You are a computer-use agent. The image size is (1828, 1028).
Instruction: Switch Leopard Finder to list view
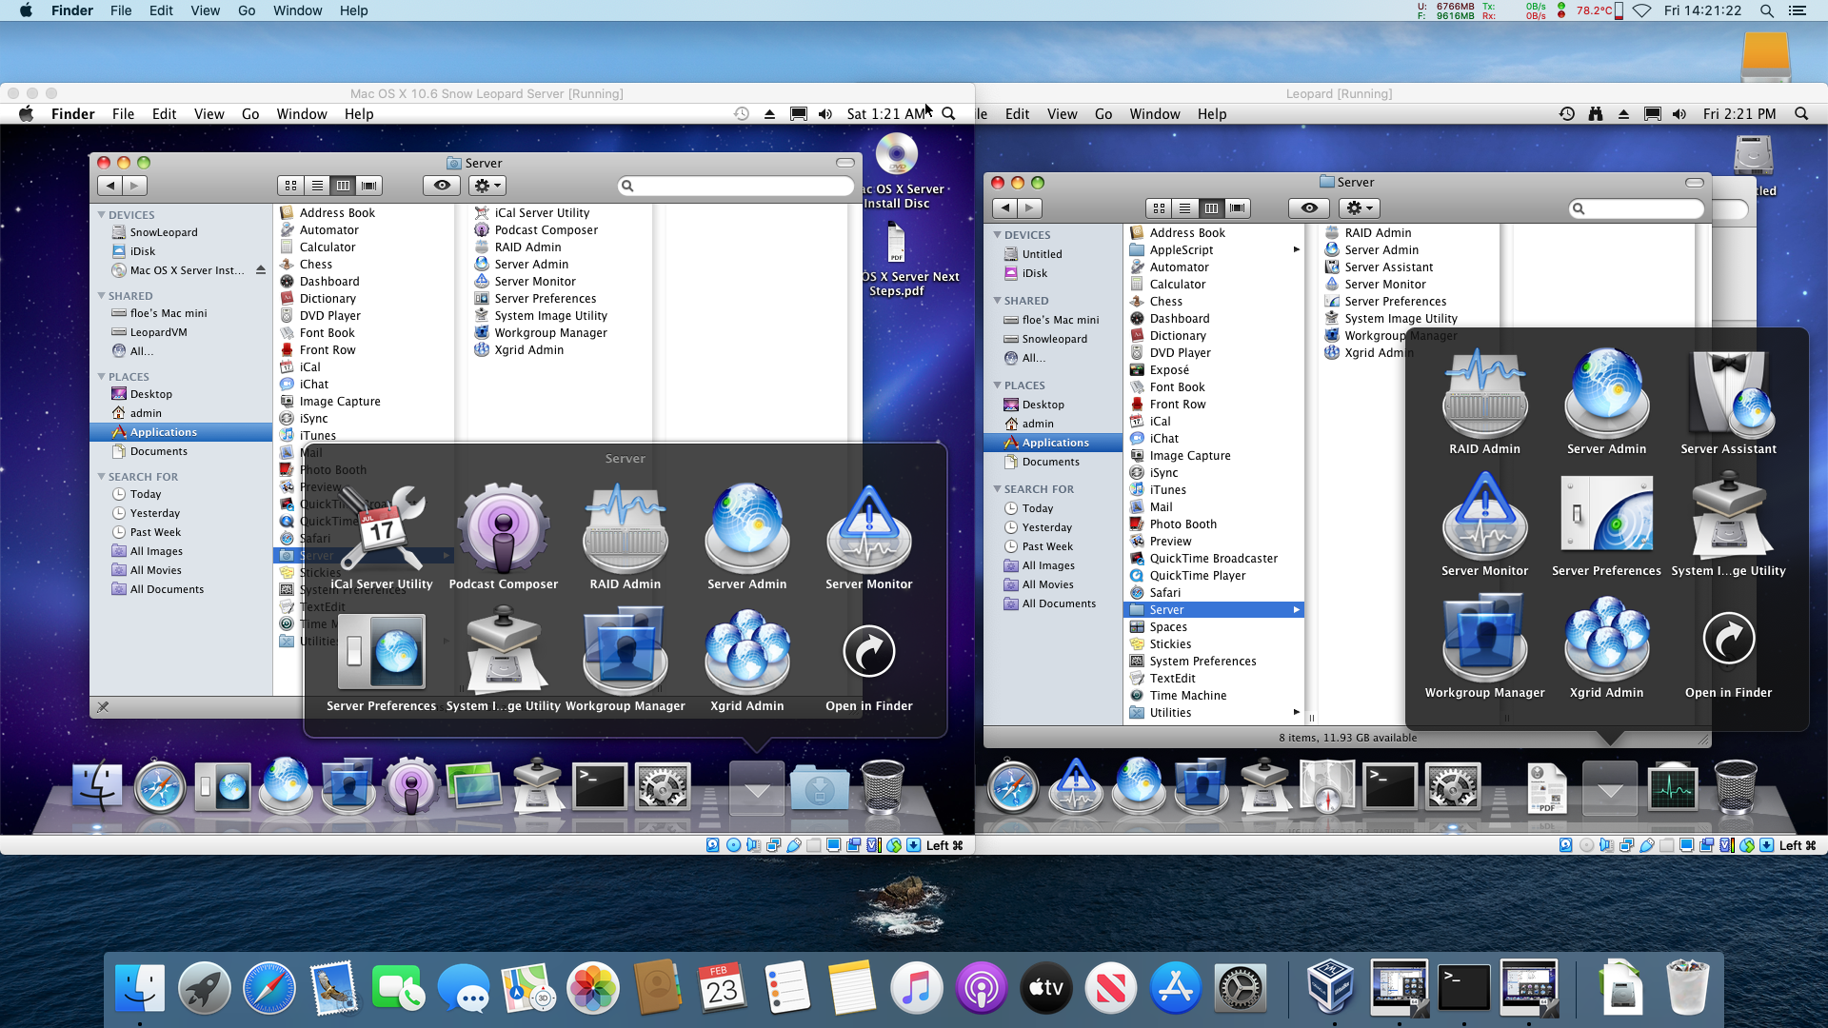[1184, 208]
